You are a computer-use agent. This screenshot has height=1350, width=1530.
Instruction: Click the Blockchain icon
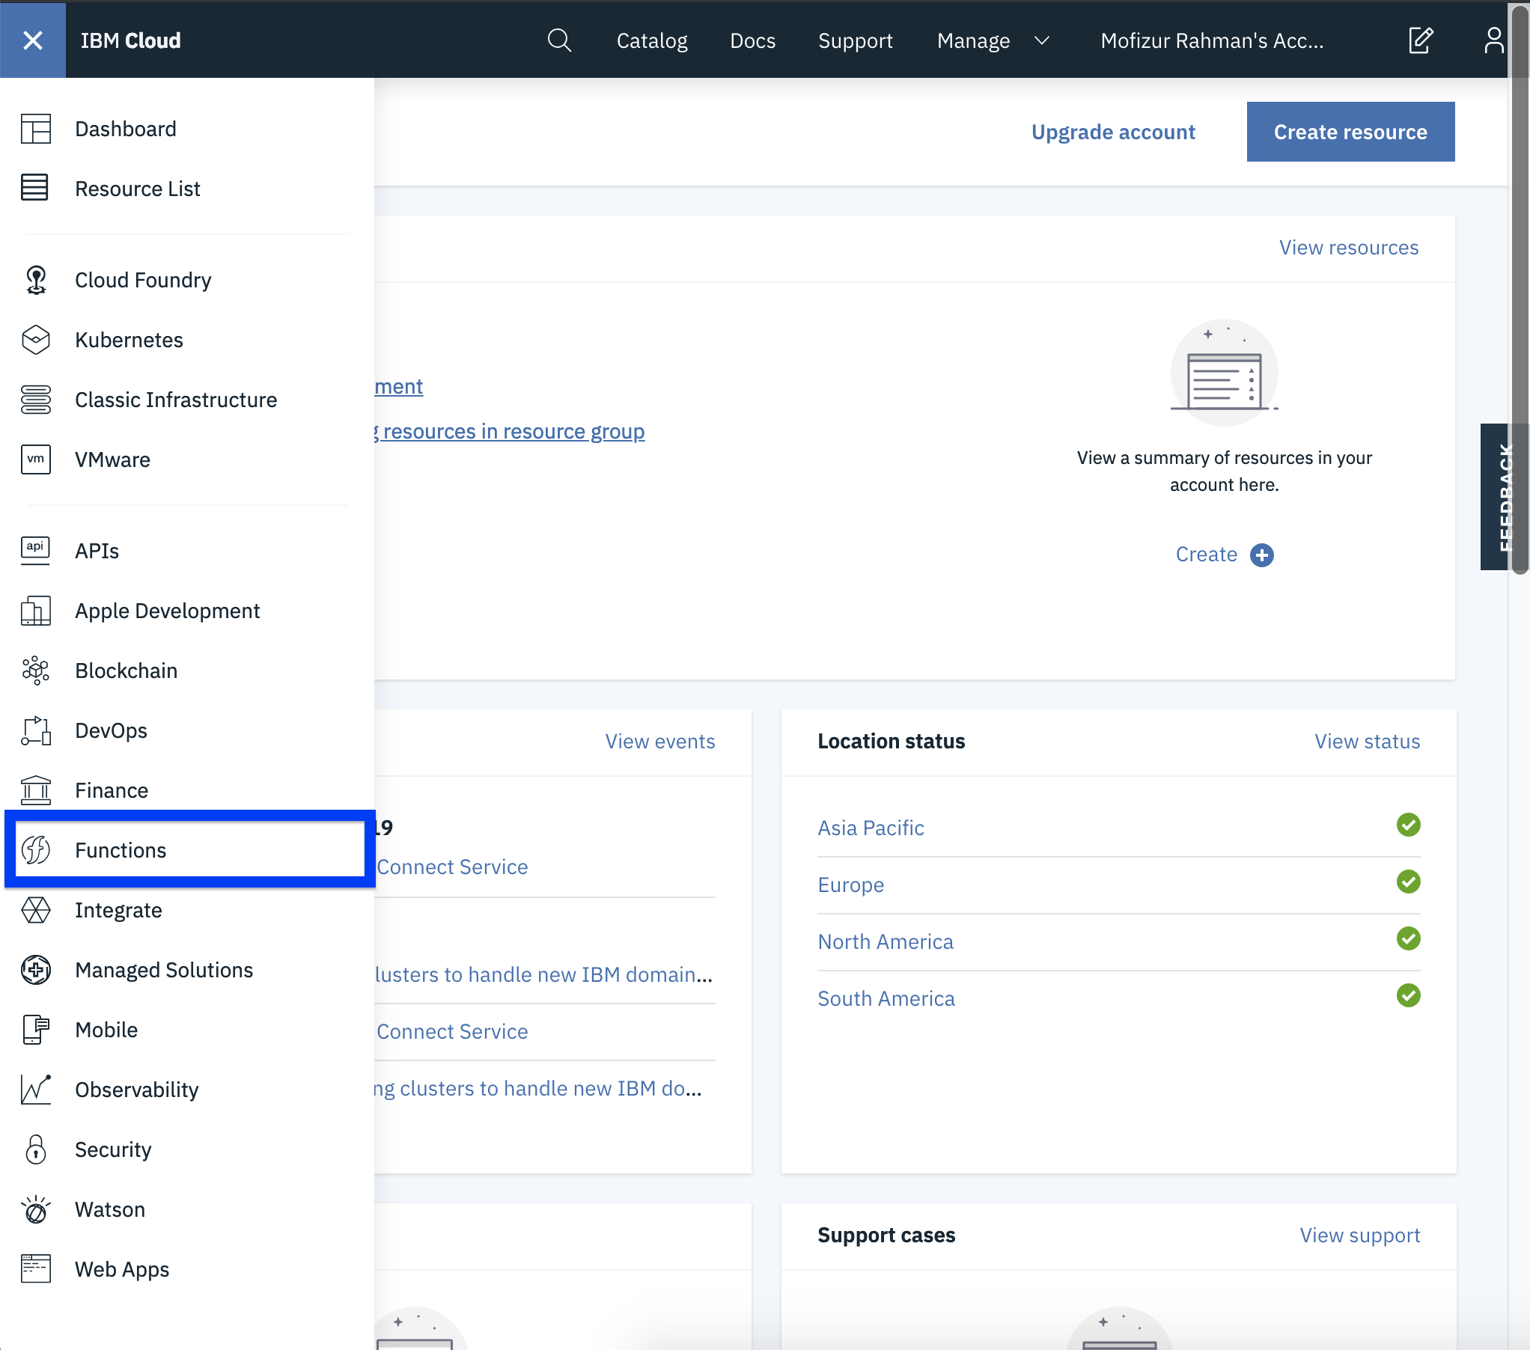coord(36,671)
